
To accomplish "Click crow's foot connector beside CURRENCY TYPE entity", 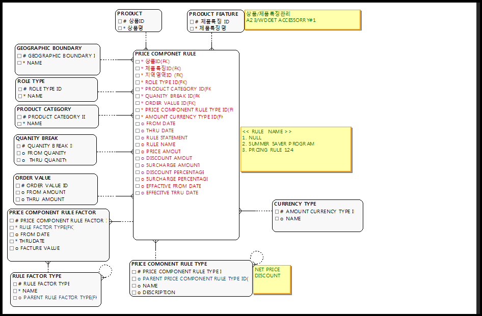I will pyautogui.click(x=243, y=211).
